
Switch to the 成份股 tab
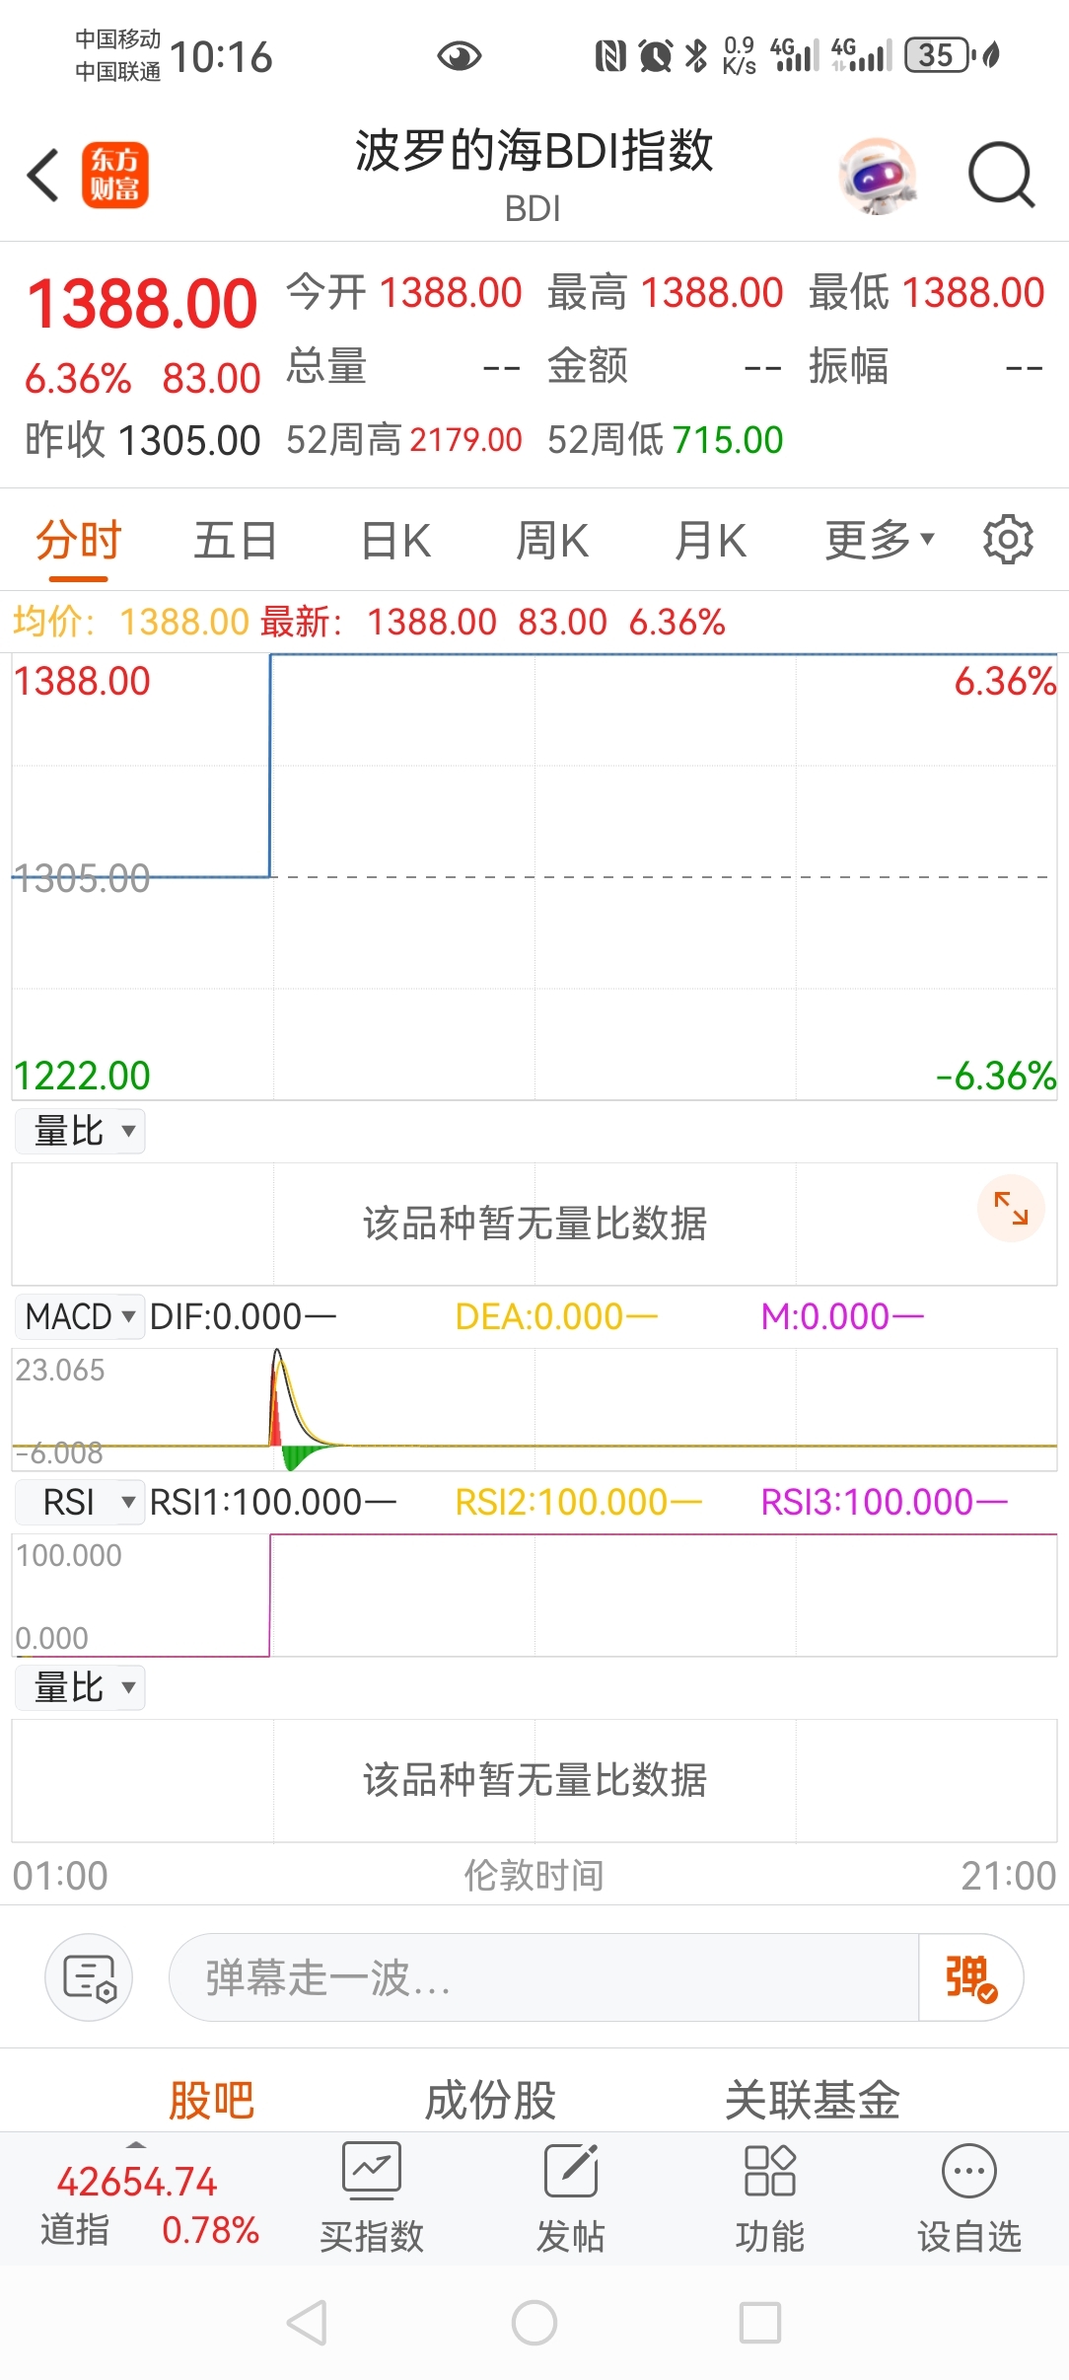pyautogui.click(x=490, y=2100)
